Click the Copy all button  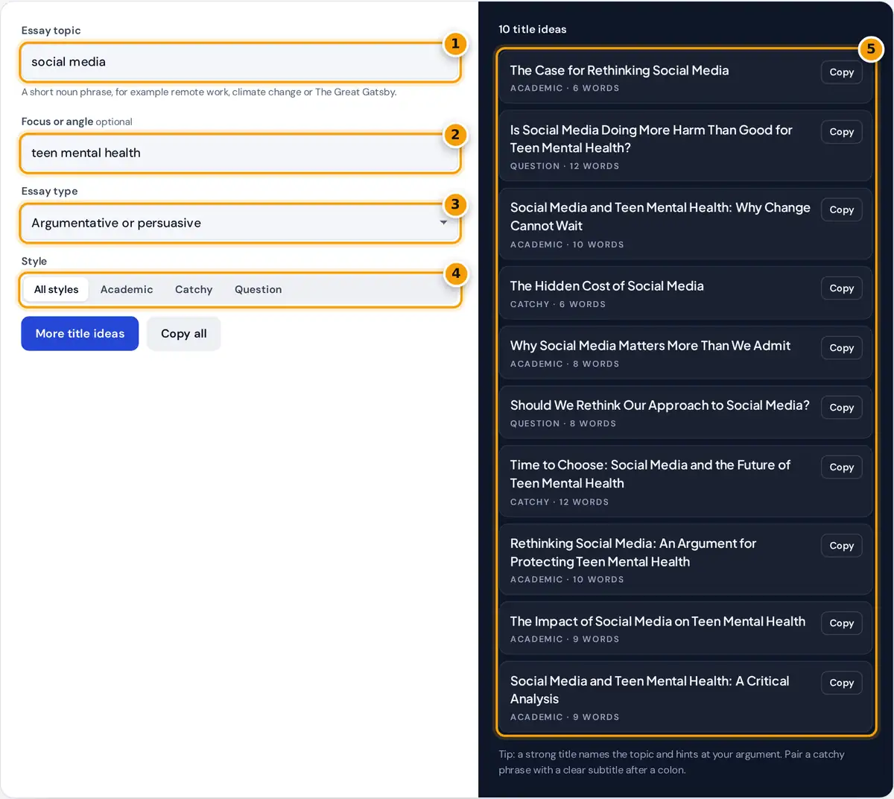click(x=184, y=333)
